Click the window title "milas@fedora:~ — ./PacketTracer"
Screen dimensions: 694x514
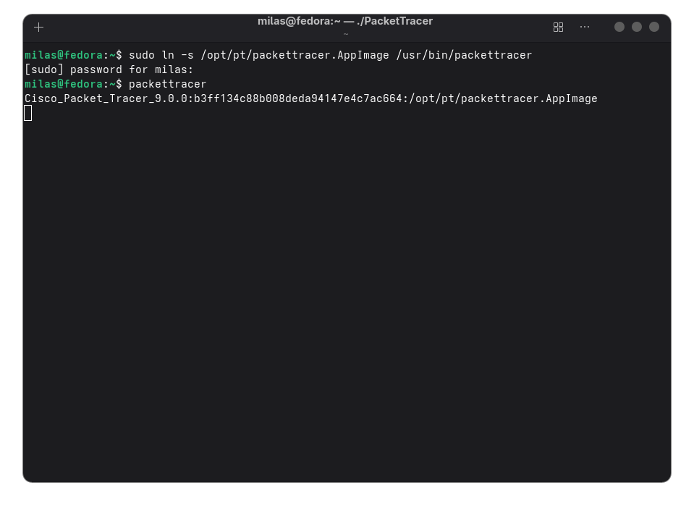pyautogui.click(x=345, y=21)
